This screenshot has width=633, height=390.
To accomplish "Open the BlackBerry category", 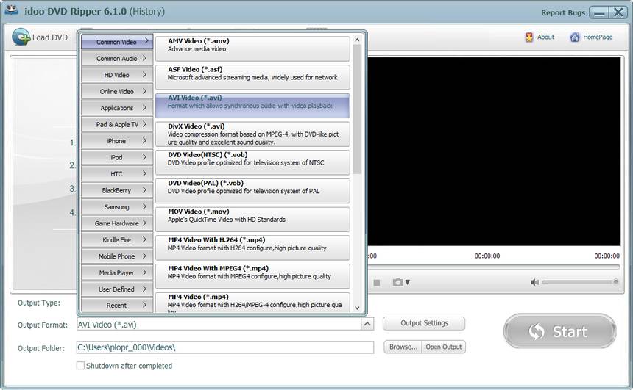I will pyautogui.click(x=117, y=190).
